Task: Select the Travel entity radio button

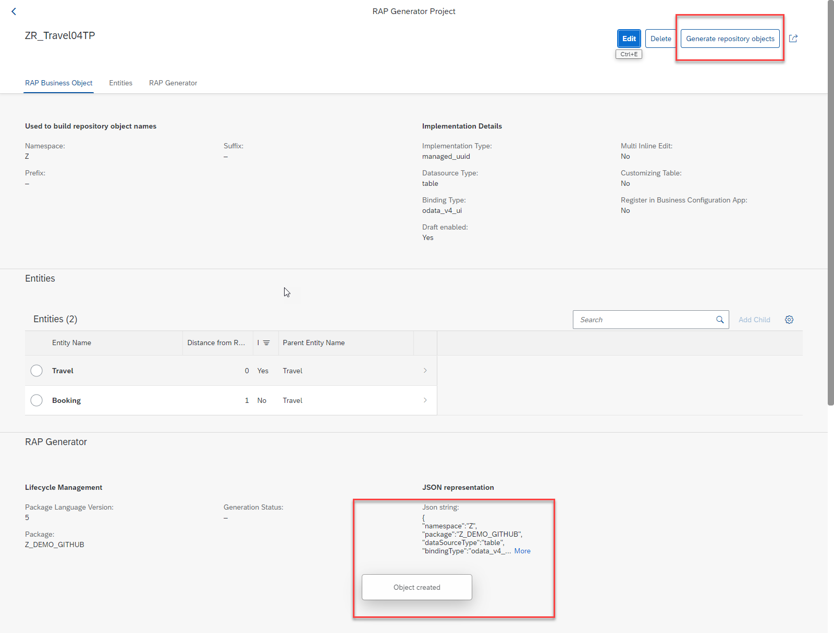Action: point(36,371)
